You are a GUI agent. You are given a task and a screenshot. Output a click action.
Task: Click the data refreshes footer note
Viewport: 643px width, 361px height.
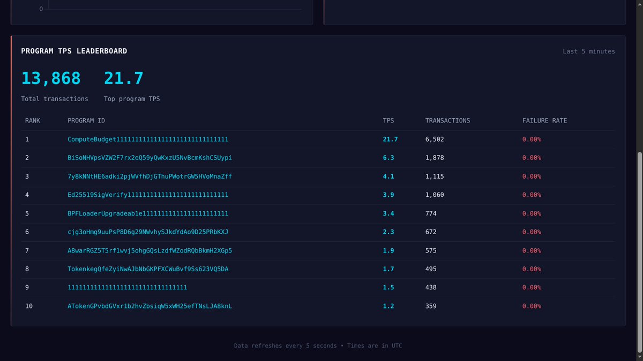coord(318,345)
